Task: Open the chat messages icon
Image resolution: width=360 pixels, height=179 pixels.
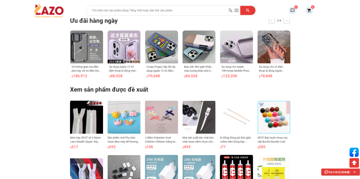Action: [x=292, y=10]
